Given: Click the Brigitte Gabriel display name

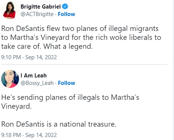Looking at the screenshot, I should click(x=41, y=7).
